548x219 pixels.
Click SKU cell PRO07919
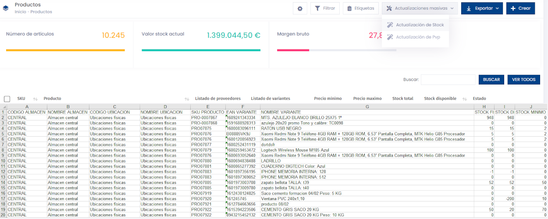(208, 193)
